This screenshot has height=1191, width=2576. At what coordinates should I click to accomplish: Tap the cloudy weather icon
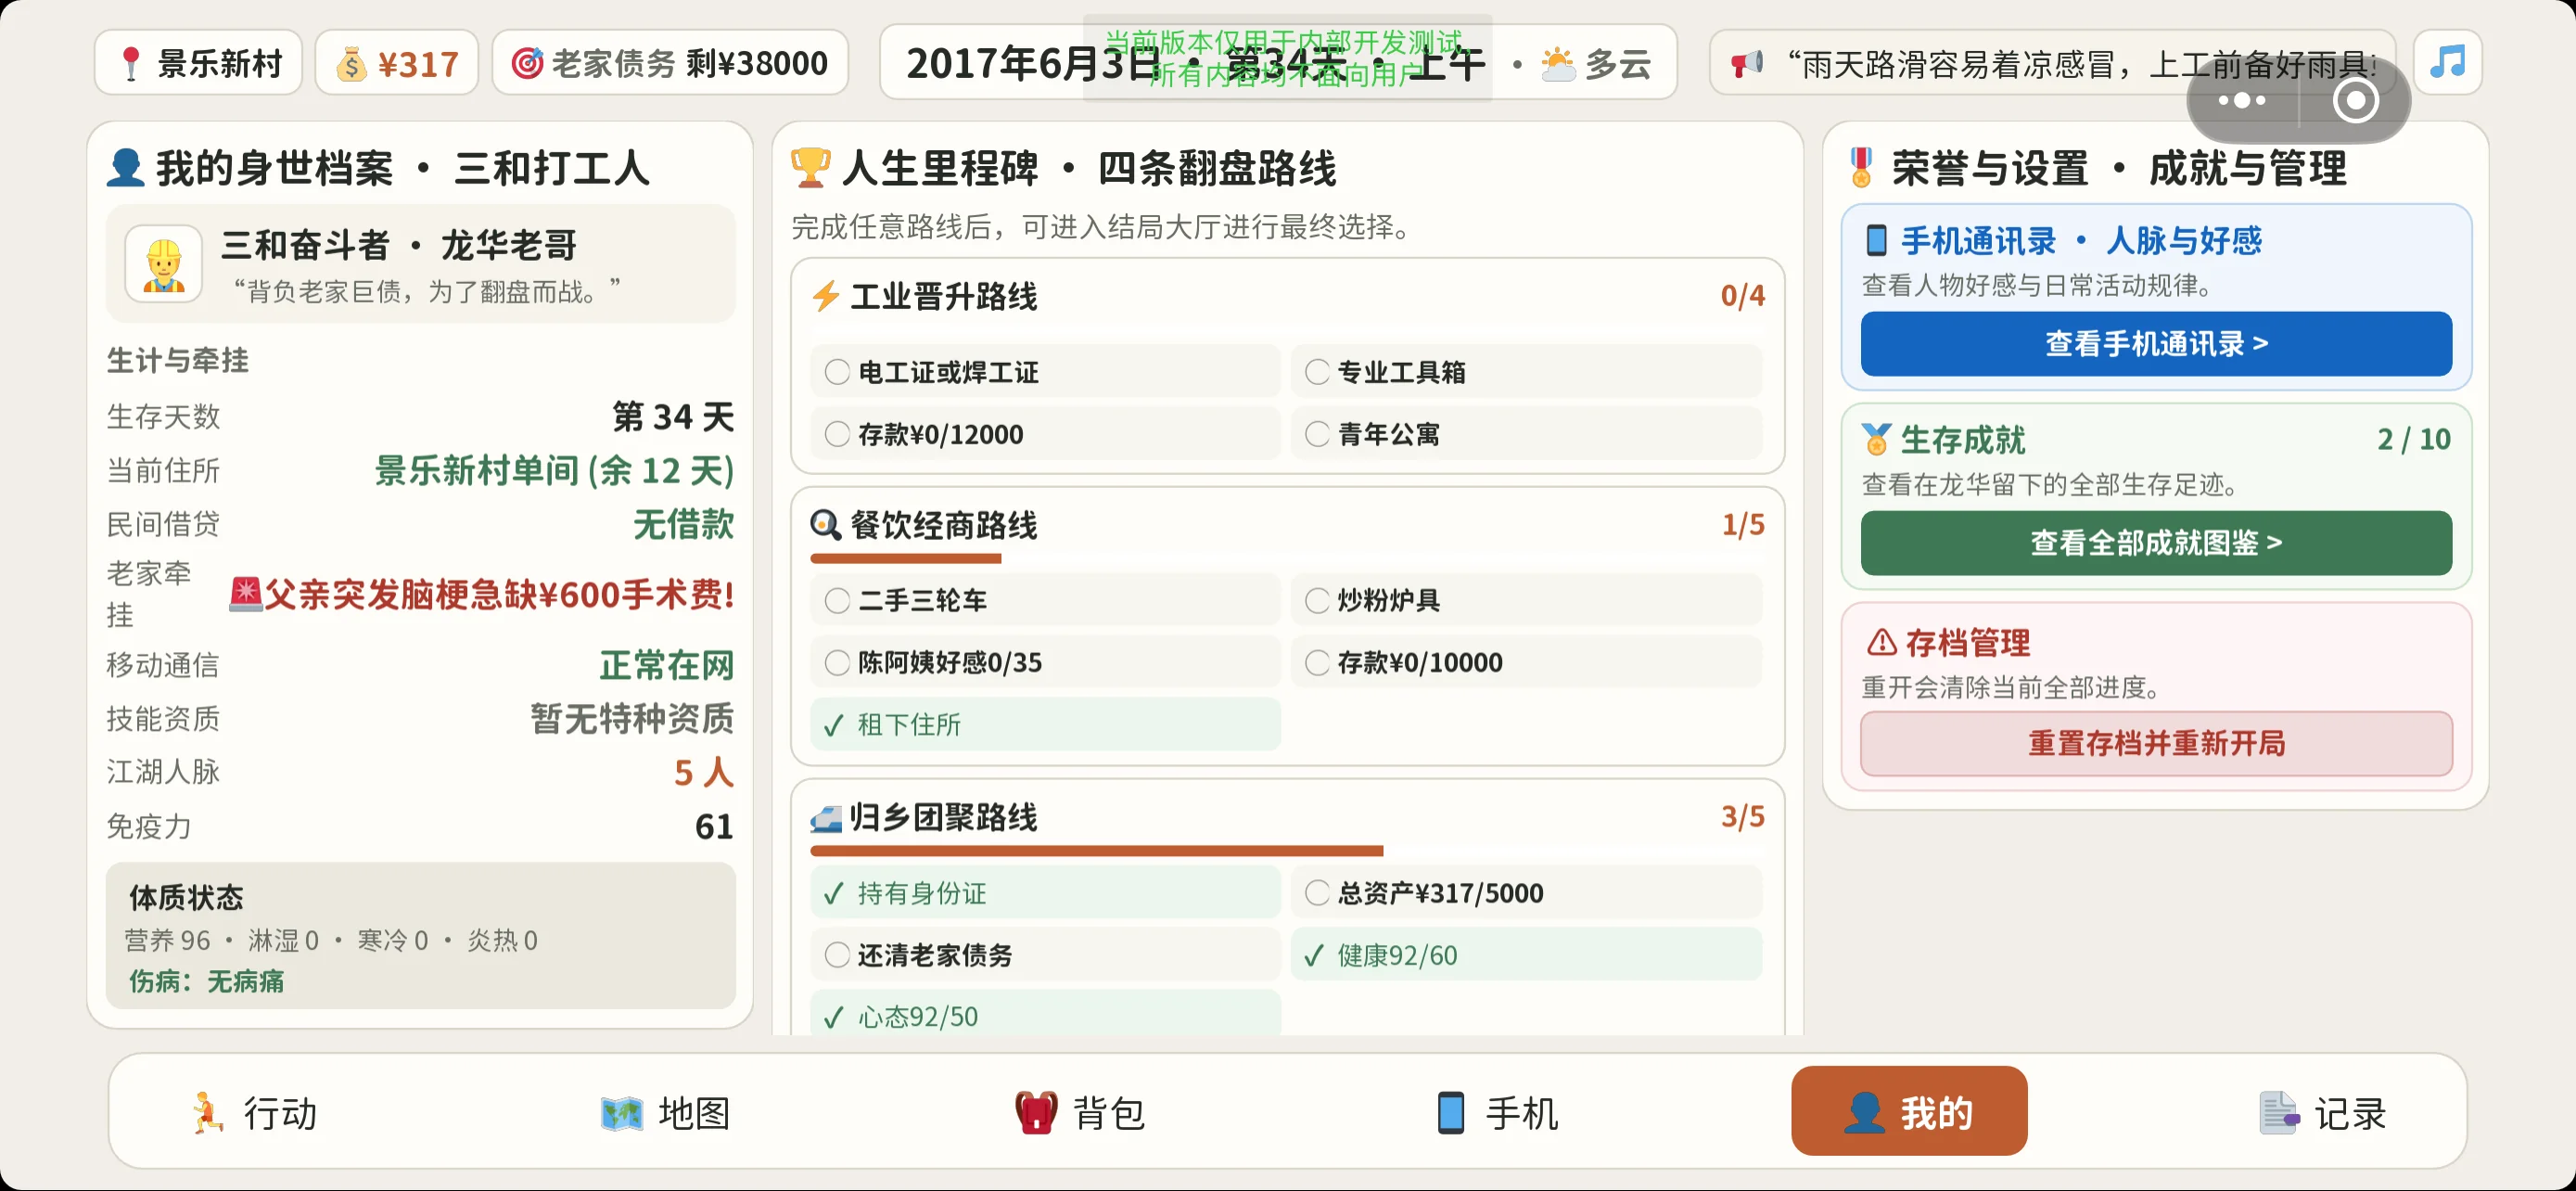tap(1558, 63)
